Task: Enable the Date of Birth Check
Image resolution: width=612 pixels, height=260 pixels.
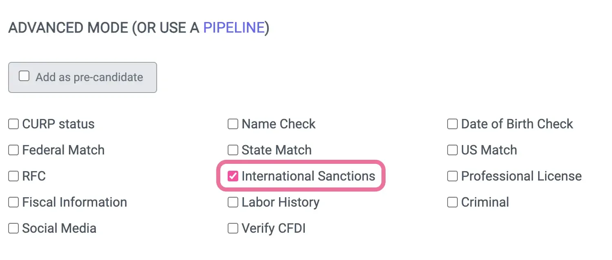Action: (452, 124)
